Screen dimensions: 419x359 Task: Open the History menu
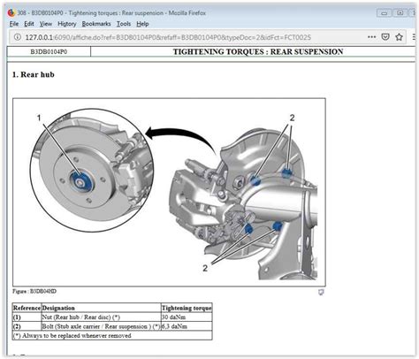pos(67,24)
